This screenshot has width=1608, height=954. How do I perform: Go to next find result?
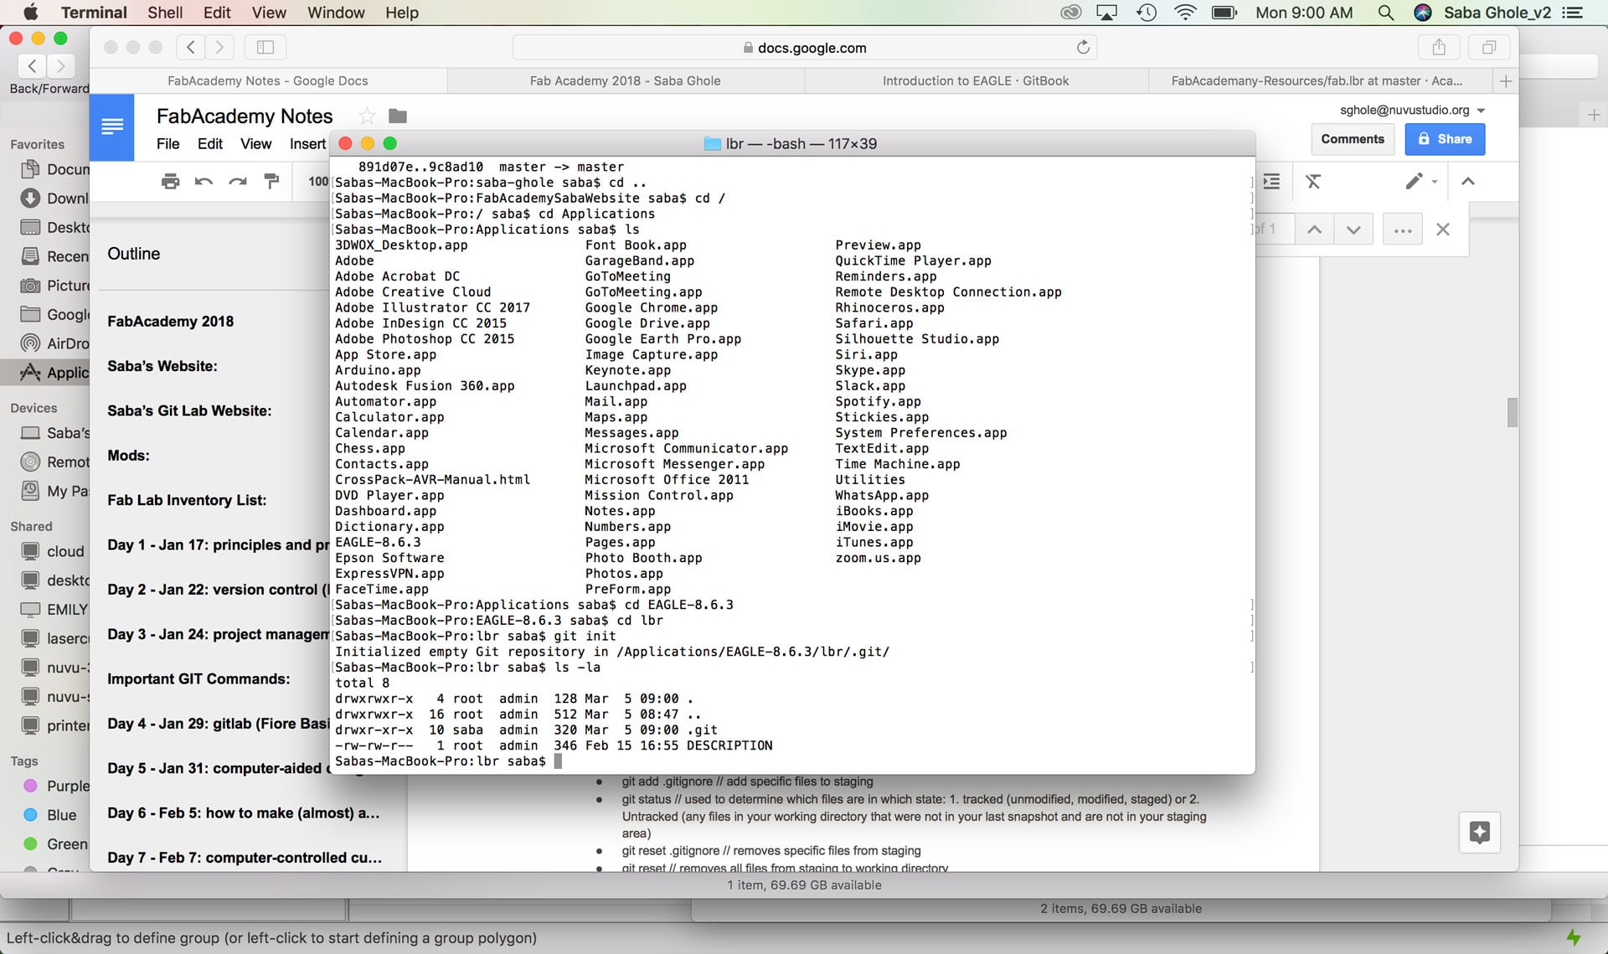1353,229
